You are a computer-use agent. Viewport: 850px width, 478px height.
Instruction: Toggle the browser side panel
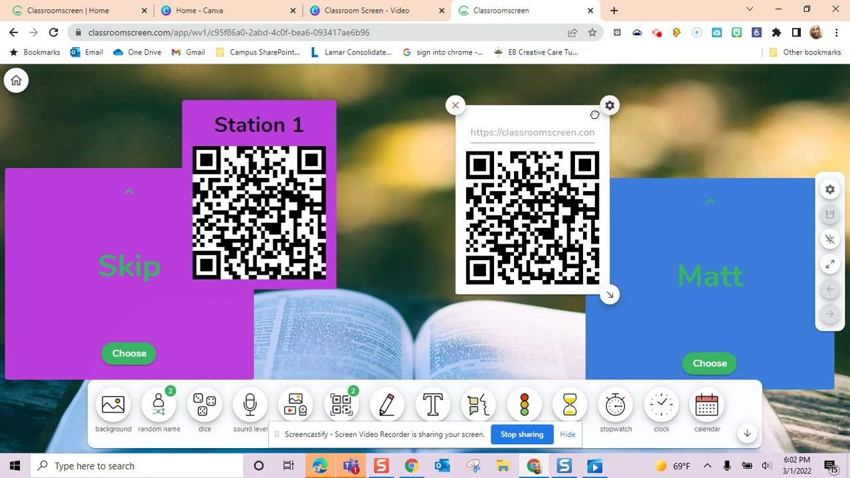pos(796,33)
